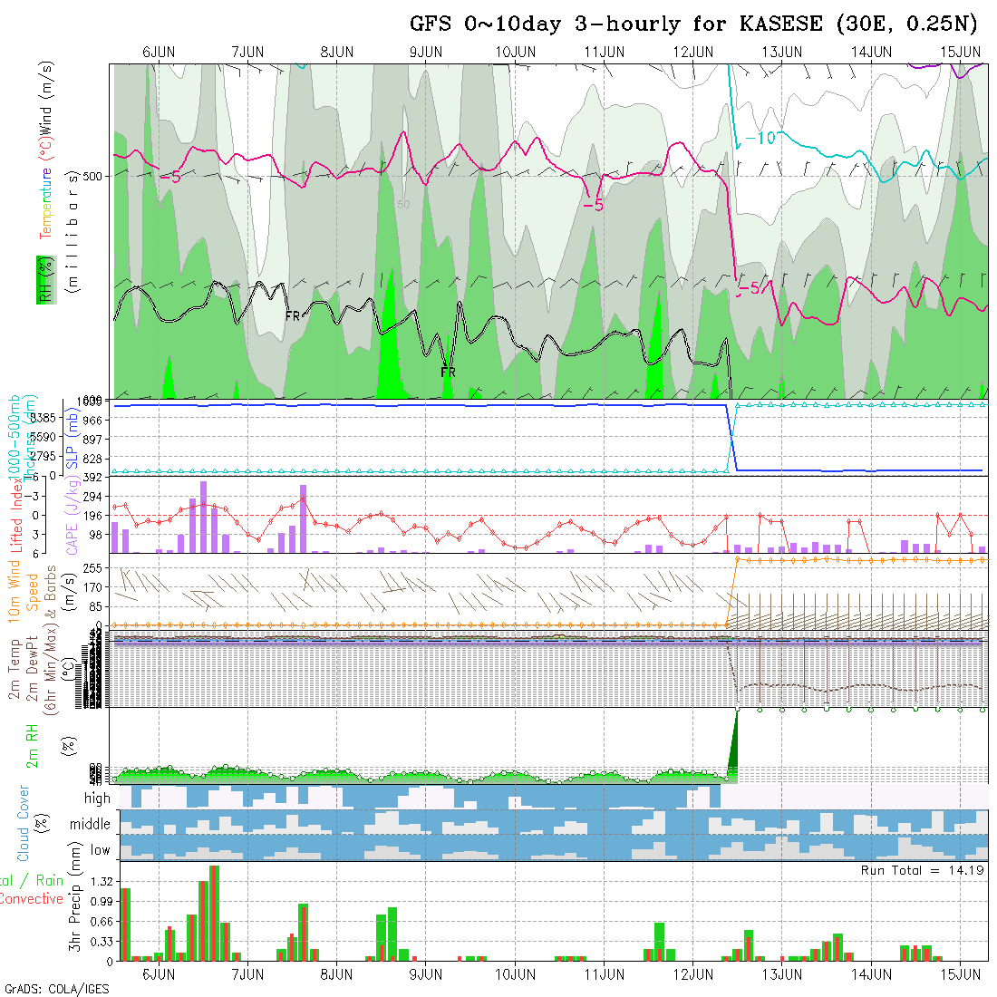Click the 12JUN date on bottom axis

coord(693,974)
